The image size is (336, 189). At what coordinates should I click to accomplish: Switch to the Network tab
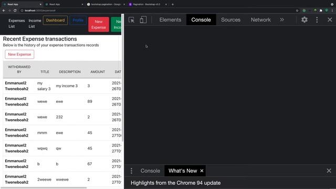[x=260, y=20]
